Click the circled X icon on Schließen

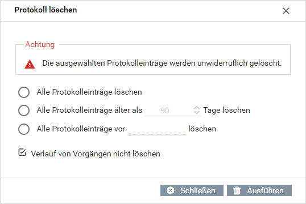(x=171, y=190)
